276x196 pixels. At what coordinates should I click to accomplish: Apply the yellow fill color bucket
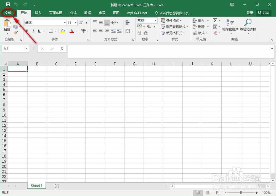62,31
